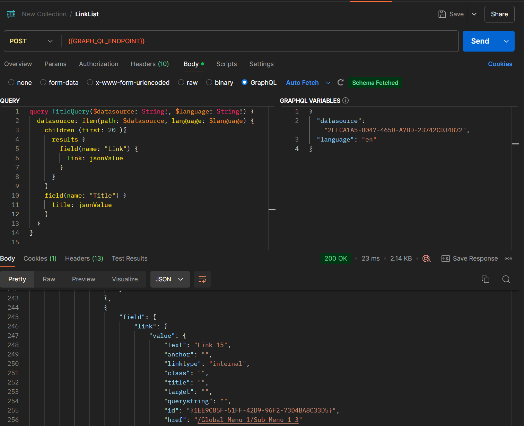Click the request URL input field

(260, 41)
